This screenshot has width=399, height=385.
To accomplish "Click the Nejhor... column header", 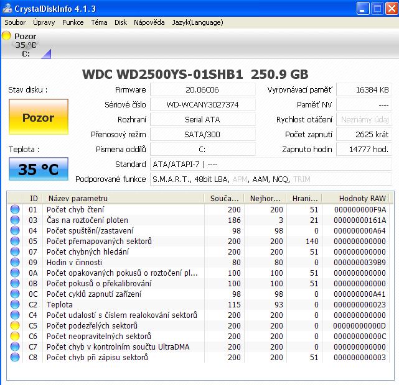I will (265, 198).
